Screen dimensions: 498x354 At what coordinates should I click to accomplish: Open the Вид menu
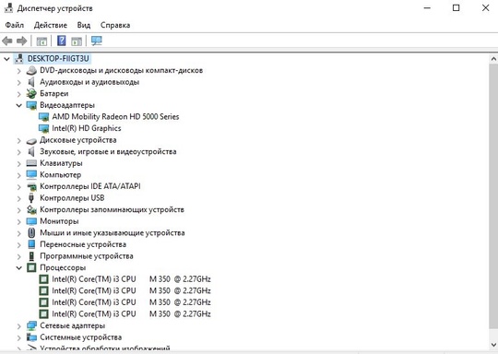coord(84,25)
